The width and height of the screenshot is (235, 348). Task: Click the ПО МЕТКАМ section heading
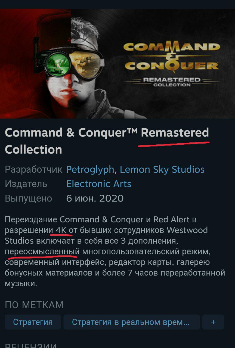(34, 305)
